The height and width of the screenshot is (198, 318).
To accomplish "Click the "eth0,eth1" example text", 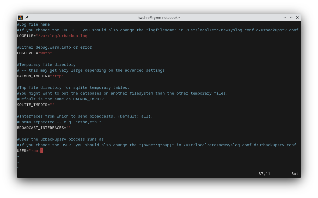I will 88,122.
